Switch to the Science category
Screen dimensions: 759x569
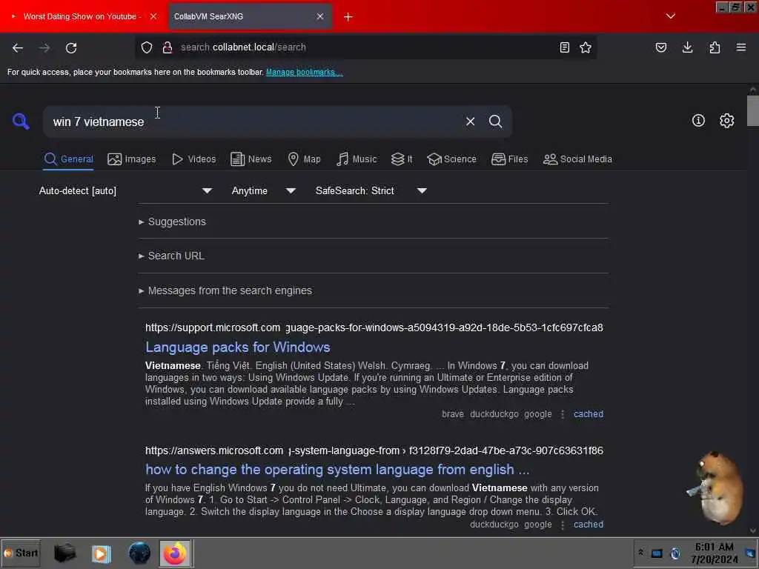tap(451, 159)
